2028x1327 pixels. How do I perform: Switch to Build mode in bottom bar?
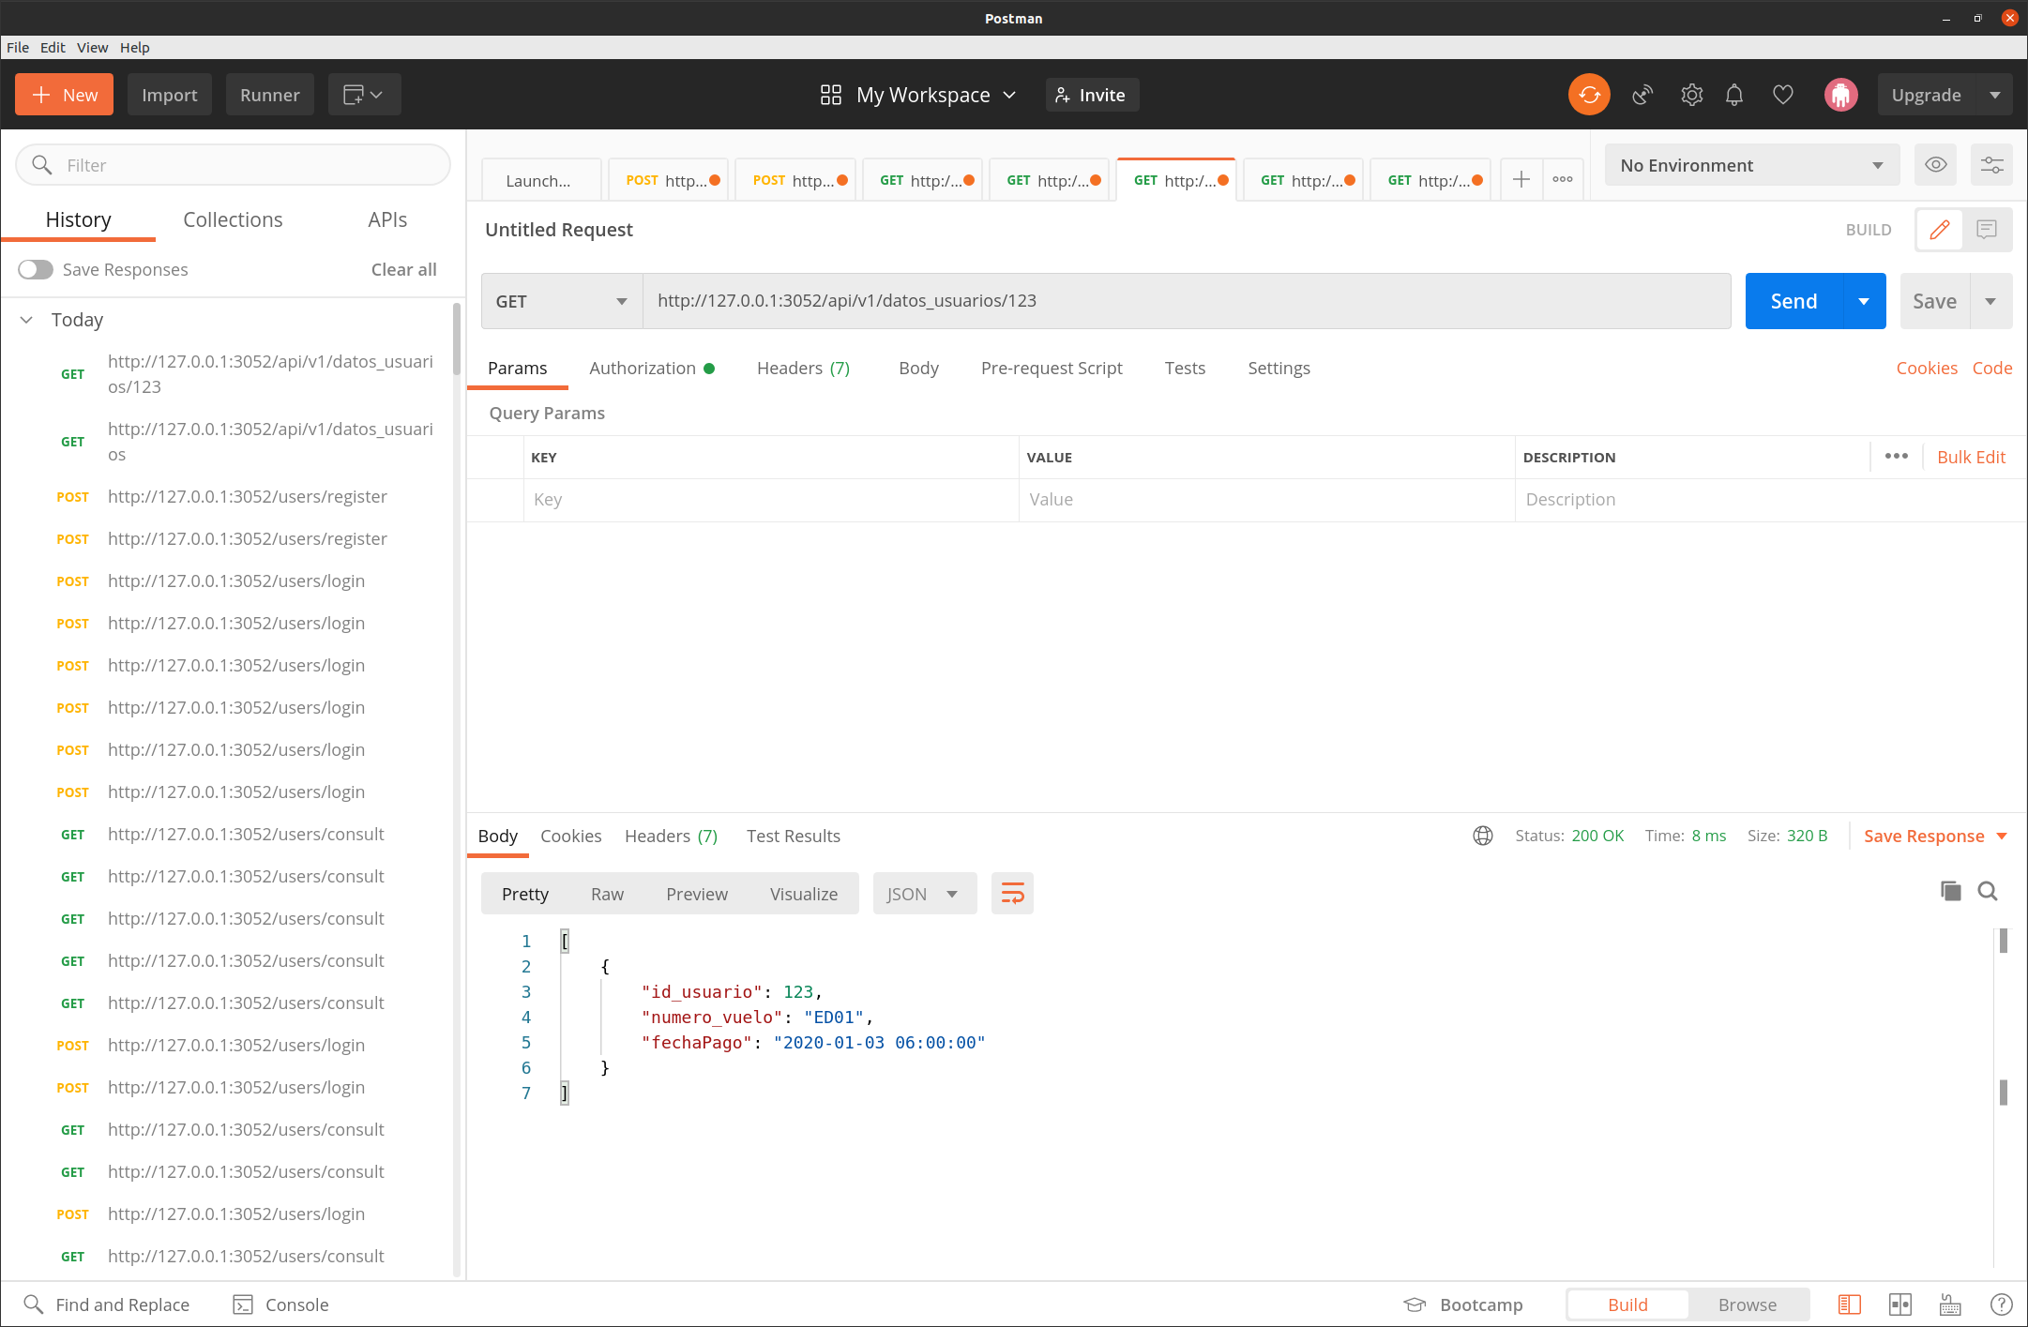pos(1627,1304)
